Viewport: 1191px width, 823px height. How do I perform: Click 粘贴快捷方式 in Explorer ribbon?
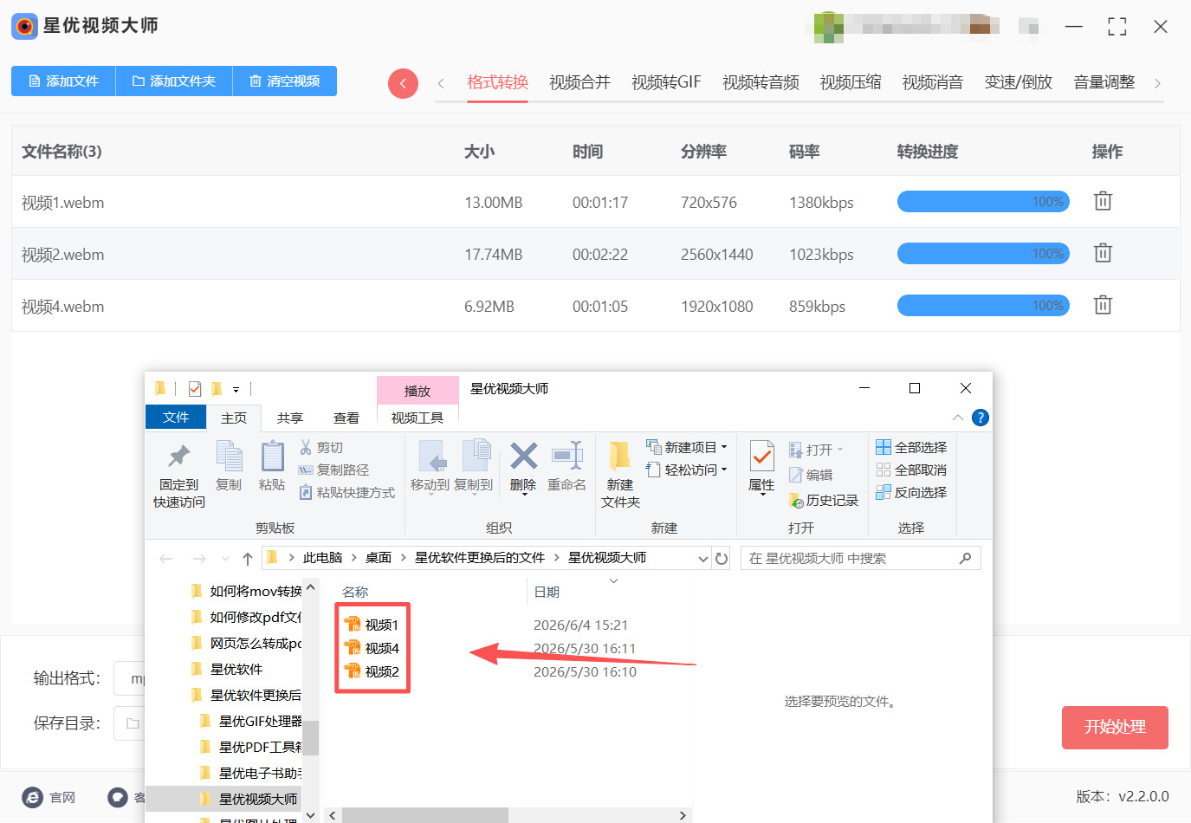click(347, 492)
